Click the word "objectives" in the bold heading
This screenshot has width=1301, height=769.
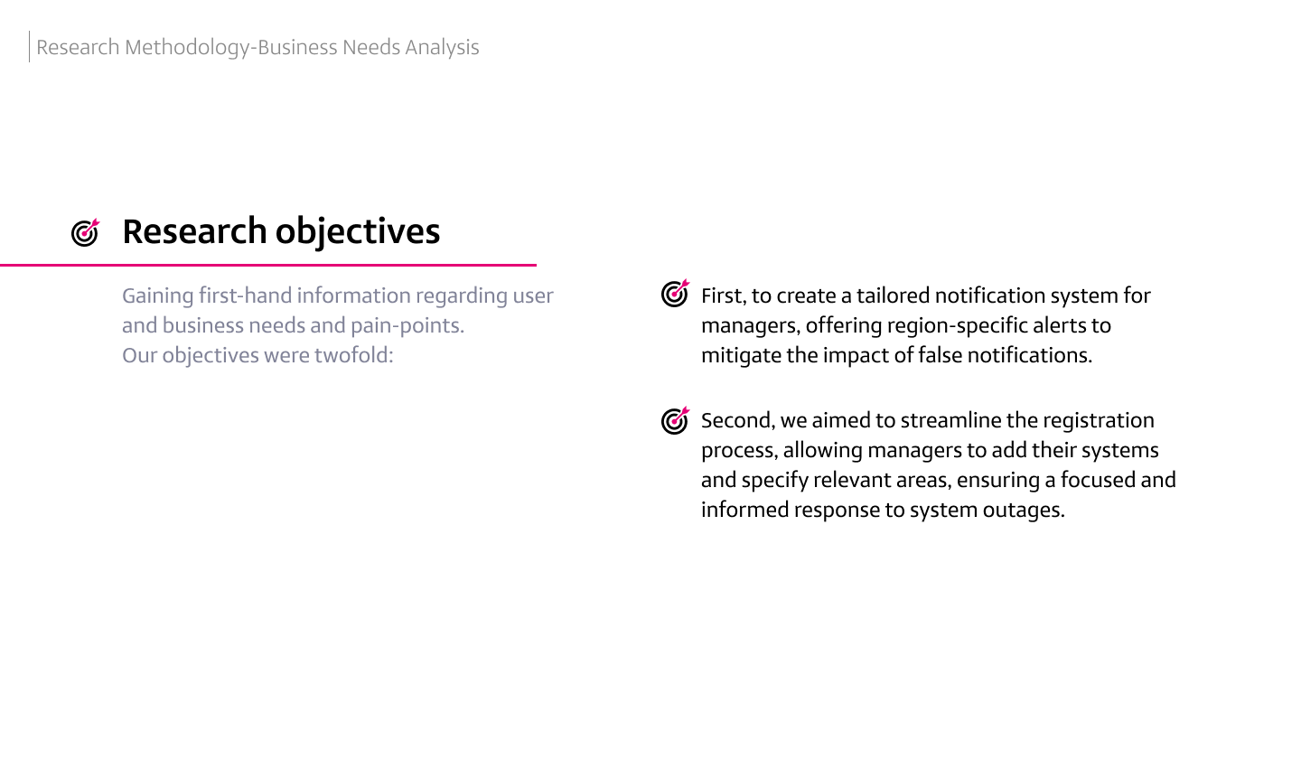[358, 231]
